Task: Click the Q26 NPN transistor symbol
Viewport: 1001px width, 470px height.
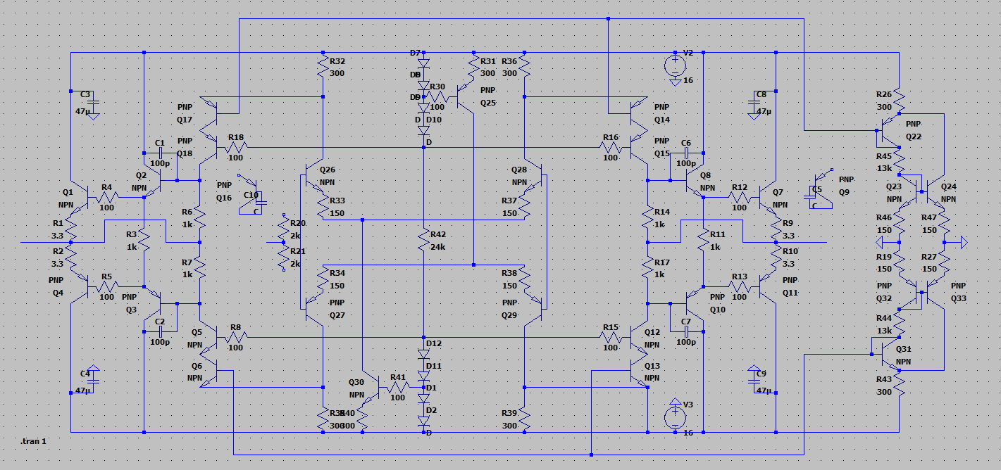Action: click(314, 176)
